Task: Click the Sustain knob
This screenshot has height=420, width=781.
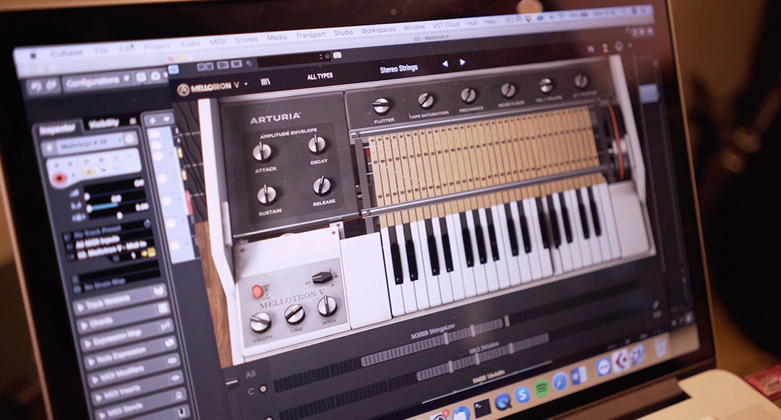Action: pos(267,194)
